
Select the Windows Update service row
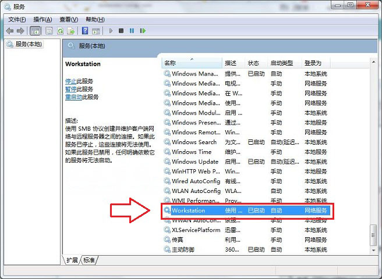tap(246, 162)
